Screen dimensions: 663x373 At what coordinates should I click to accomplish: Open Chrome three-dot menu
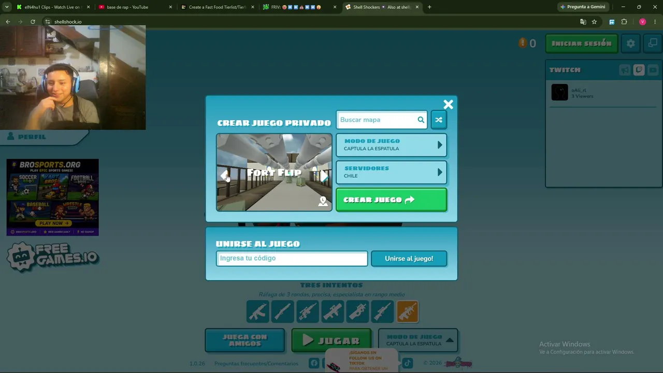coord(655,22)
